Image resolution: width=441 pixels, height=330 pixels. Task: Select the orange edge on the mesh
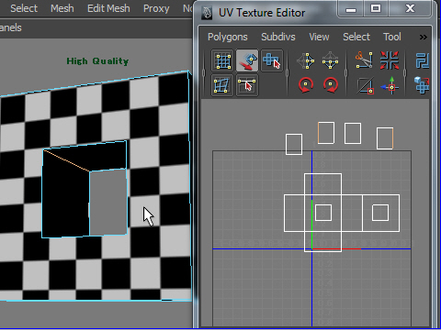(x=67, y=160)
